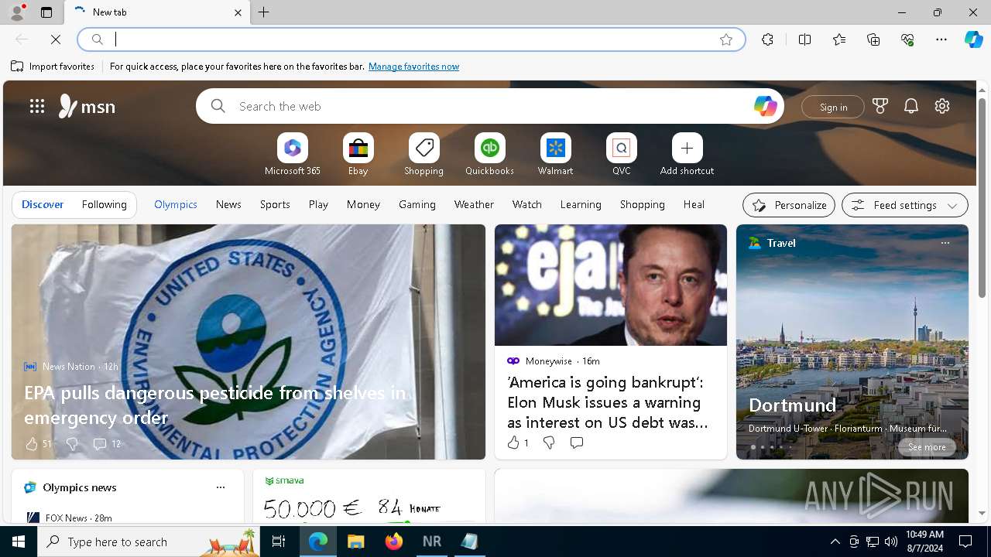Viewport: 991px width, 557px height.
Task: Open Copilot from the search box
Action: 765,106
